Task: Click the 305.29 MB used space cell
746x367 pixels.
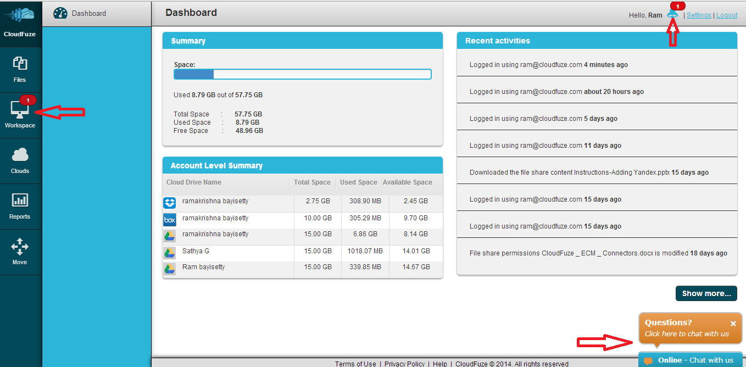Action: point(365,218)
